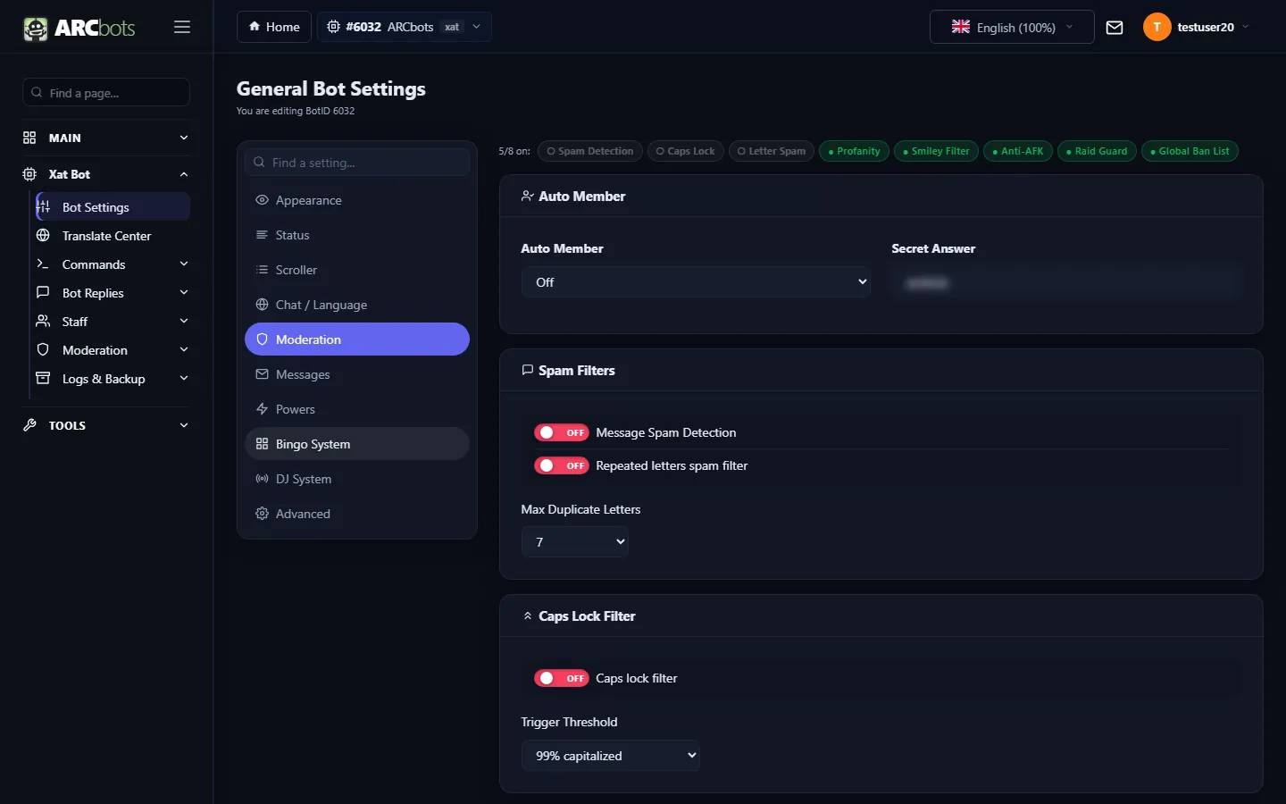This screenshot has height=804, width=1286.
Task: Enable the Caps lock filter switch
Action: (561, 678)
